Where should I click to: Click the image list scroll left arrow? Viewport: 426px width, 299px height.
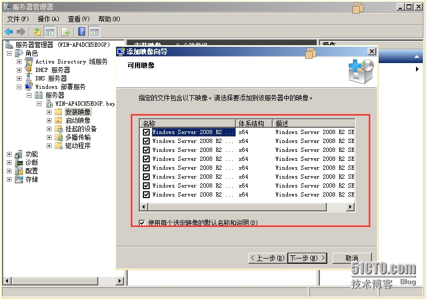coord(144,207)
